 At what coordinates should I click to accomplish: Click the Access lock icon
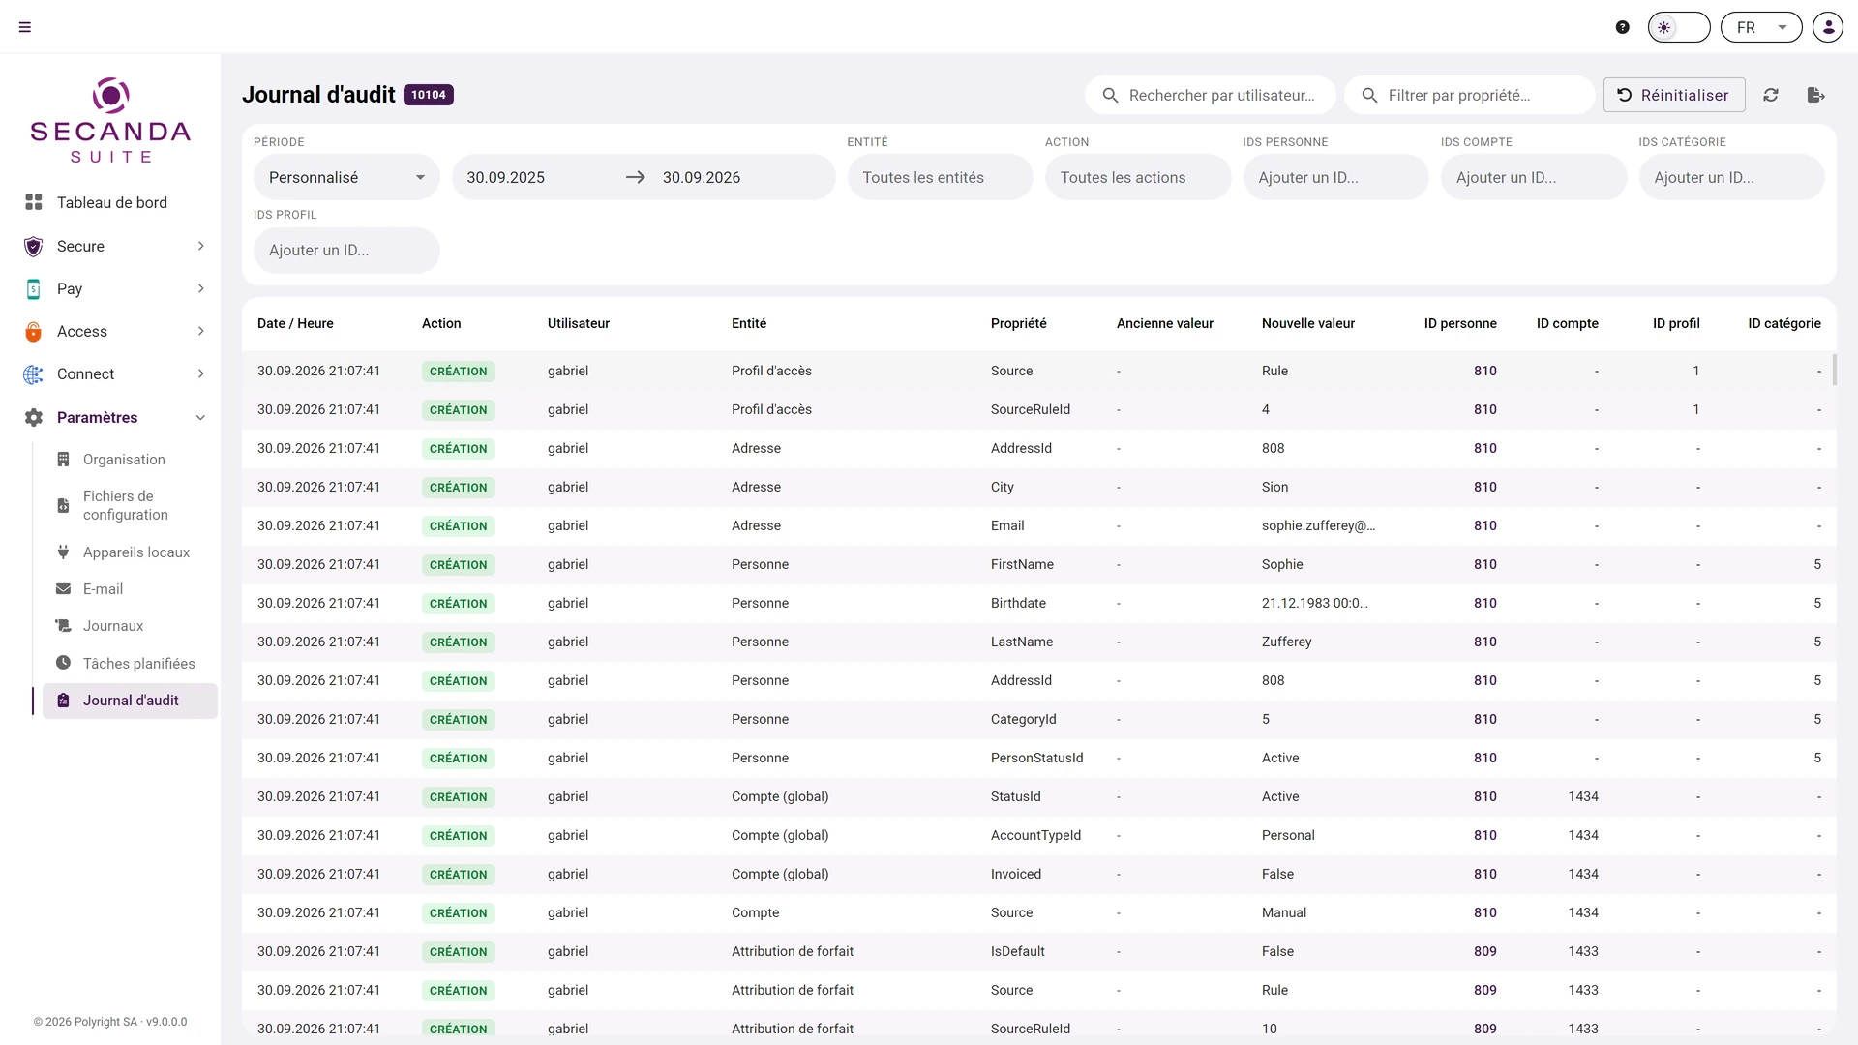[x=34, y=331]
